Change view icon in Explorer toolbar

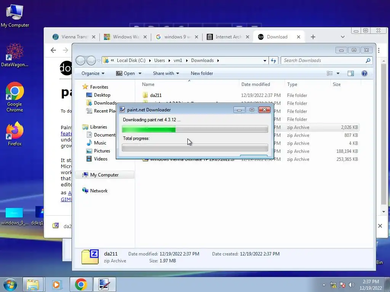pyautogui.click(x=329, y=73)
